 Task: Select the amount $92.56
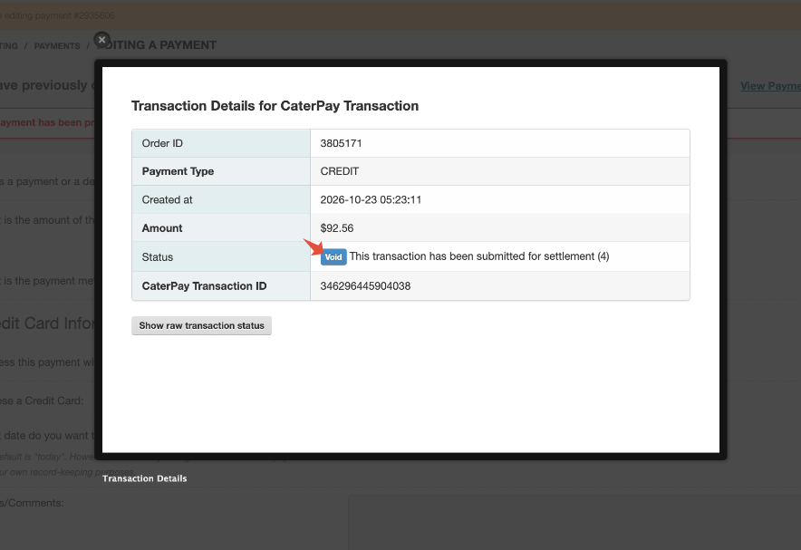pyautogui.click(x=337, y=228)
